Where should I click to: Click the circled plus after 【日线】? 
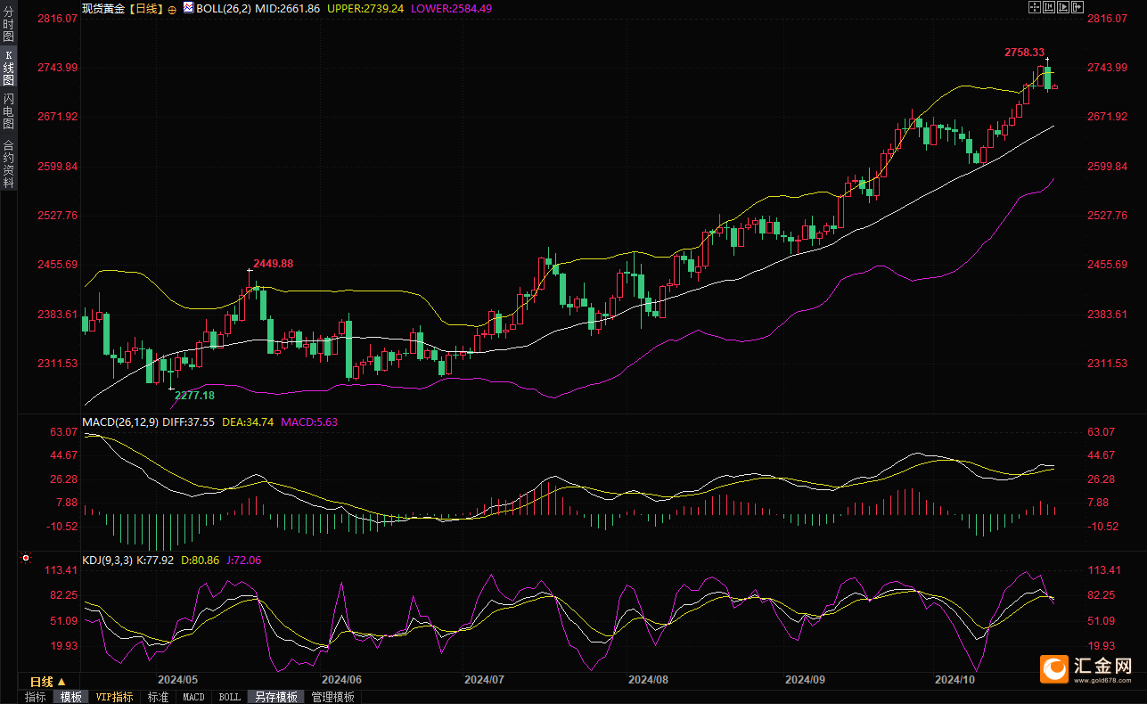tap(172, 9)
